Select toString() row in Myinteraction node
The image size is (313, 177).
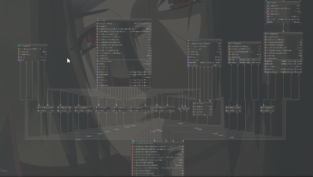point(244,54)
